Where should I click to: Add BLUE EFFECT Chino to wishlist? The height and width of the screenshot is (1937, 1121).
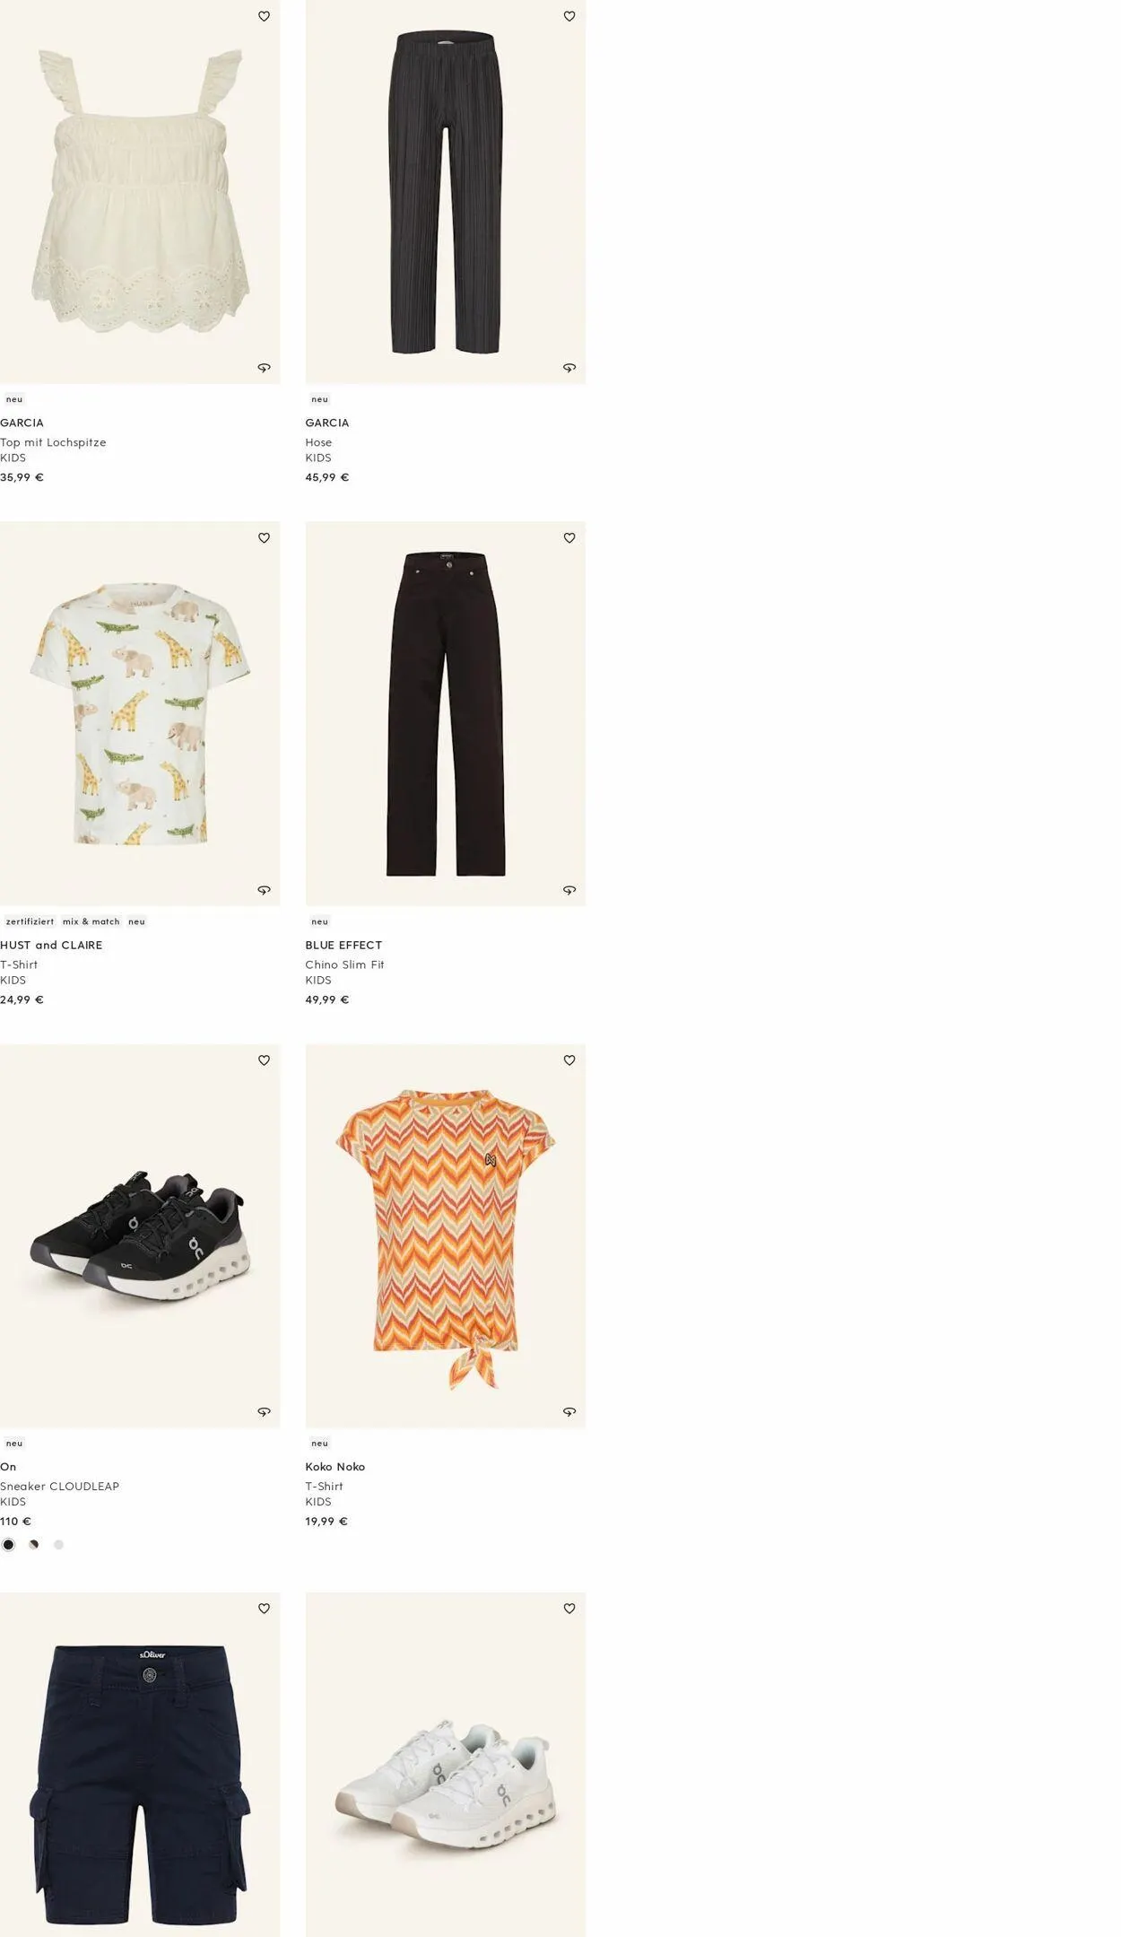click(569, 538)
